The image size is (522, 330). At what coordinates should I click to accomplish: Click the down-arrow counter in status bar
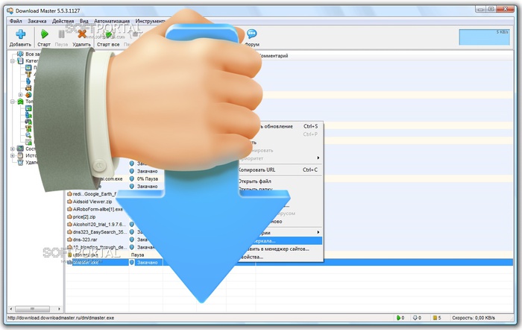(417, 318)
